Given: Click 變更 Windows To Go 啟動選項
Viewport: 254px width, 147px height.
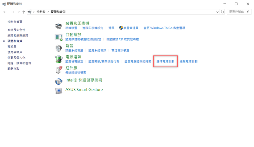Looking at the screenshot, I should [164, 28].
